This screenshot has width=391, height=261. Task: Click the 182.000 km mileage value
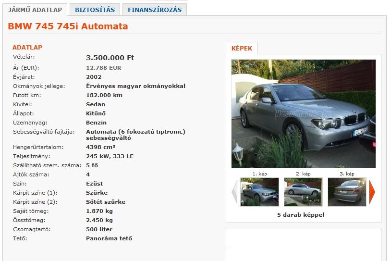pyautogui.click(x=104, y=95)
